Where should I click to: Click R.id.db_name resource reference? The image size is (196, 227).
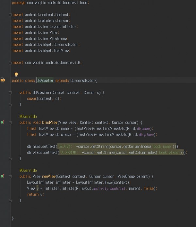[x=139, y=128]
